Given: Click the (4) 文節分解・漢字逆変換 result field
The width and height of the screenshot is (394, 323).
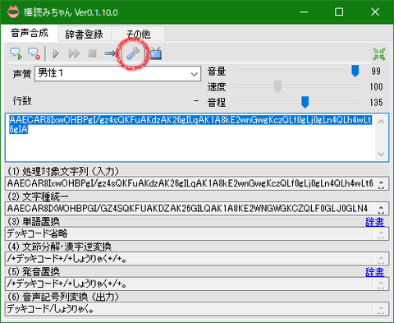Looking at the screenshot, I should tap(197, 259).
